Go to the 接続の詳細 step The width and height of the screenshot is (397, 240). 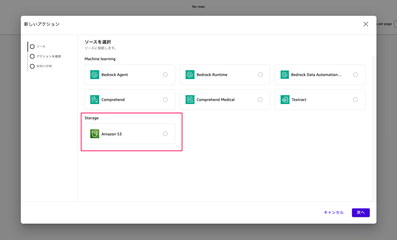41,66
